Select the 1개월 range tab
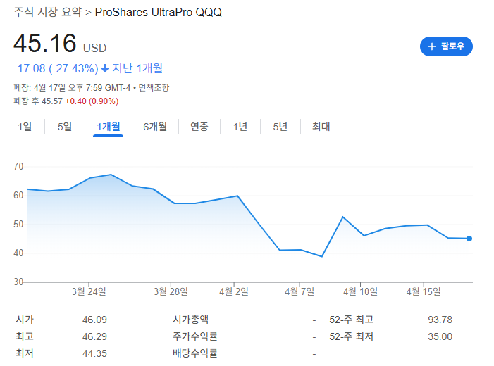Viewport: 494px width, 366px height. coord(109,127)
